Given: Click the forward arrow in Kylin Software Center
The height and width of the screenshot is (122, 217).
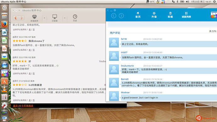Looking at the screenshot, I should click(121, 16).
